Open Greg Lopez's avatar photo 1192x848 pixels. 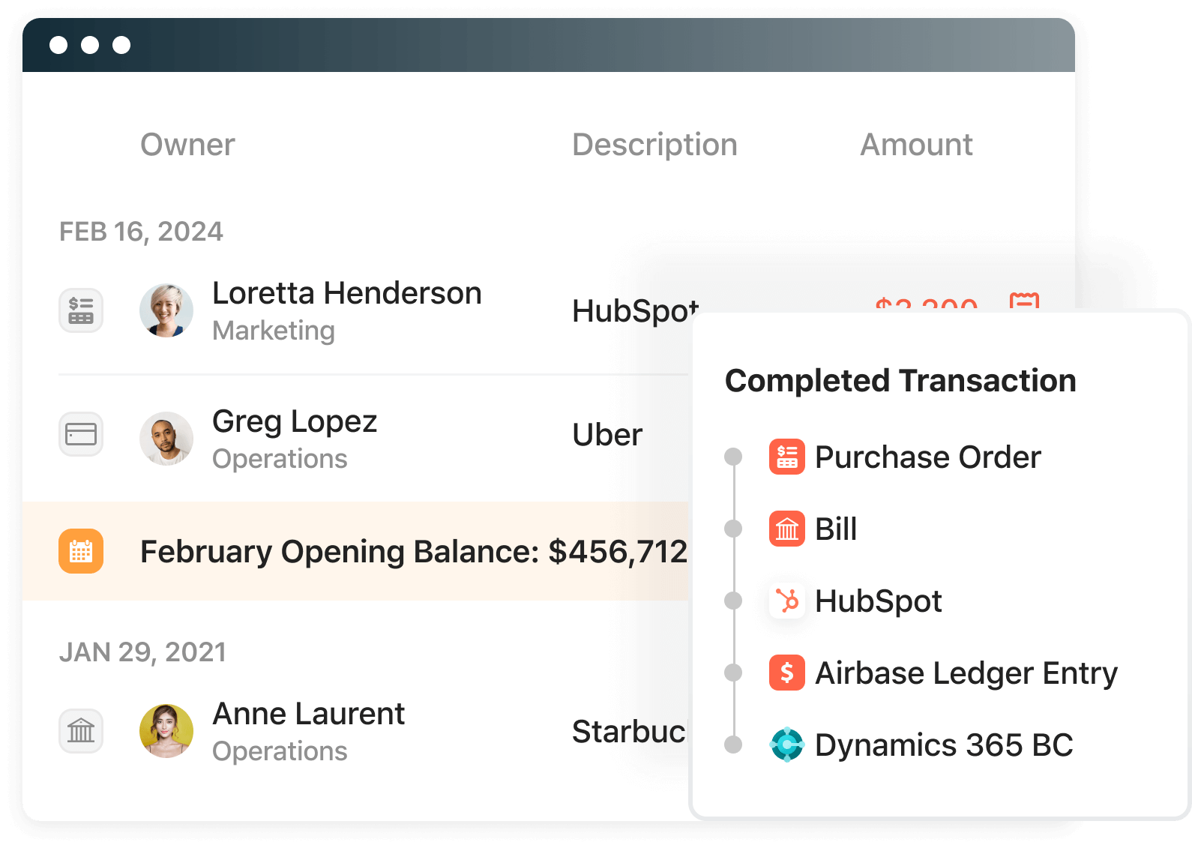[166, 439]
